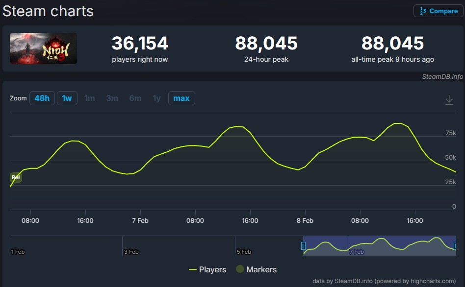Select the 3m zoom range
465x287 pixels.
click(x=112, y=98)
